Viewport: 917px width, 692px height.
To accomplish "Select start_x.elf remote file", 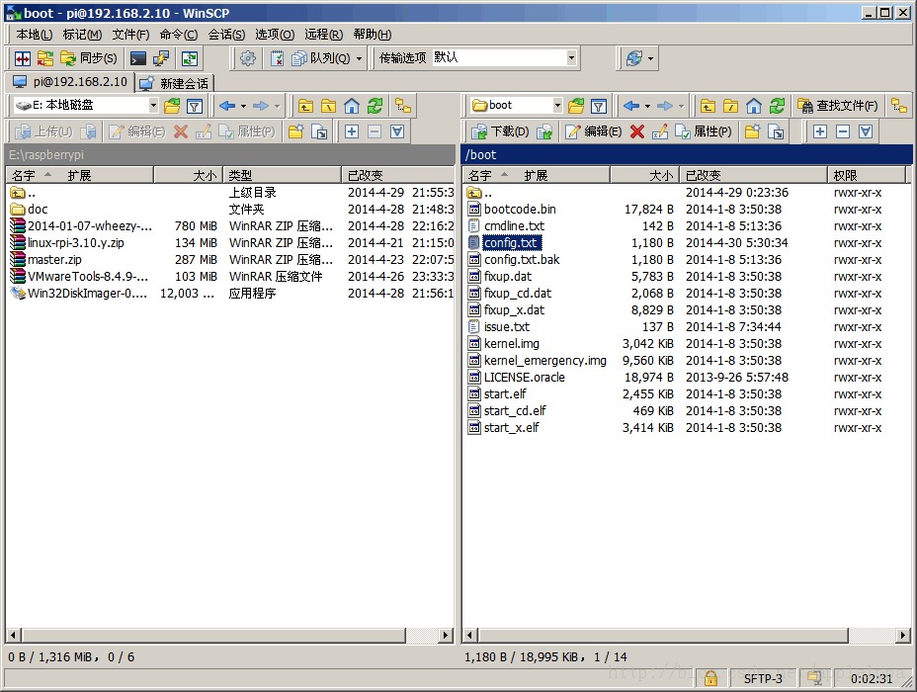I will point(511,428).
